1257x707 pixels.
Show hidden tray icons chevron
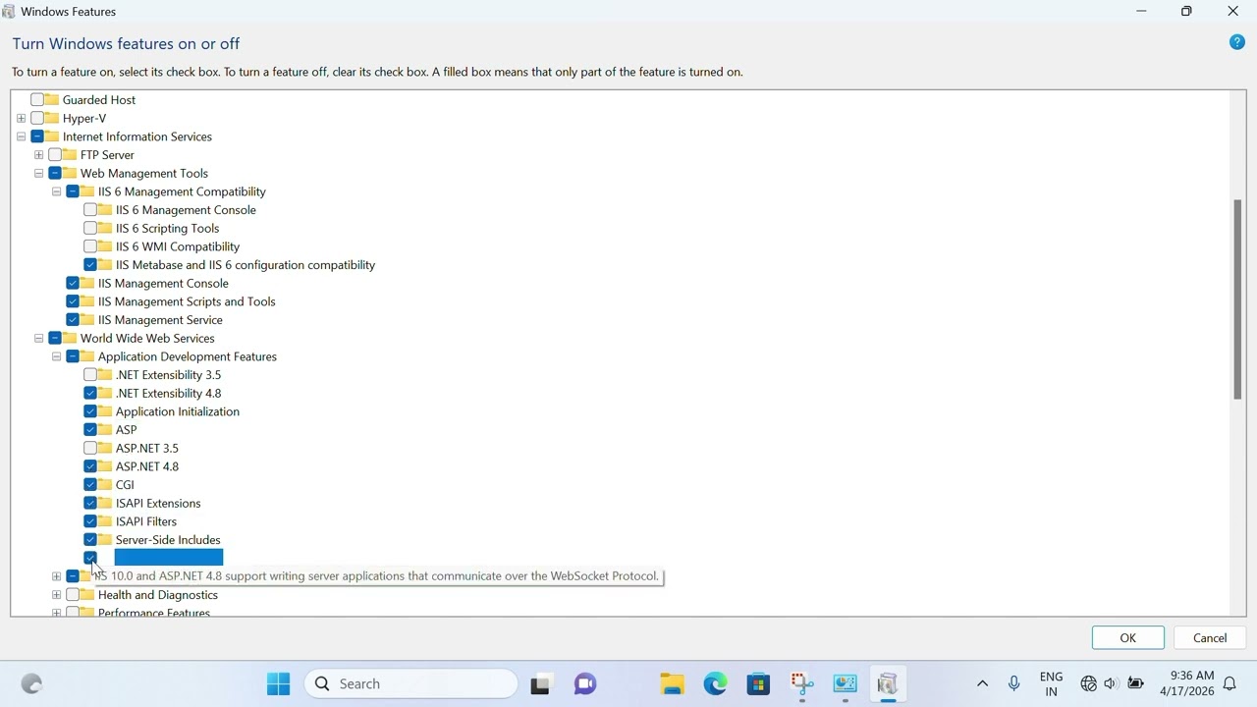pos(982,684)
